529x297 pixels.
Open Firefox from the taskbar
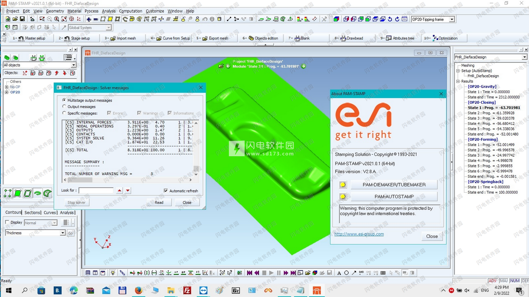click(x=138, y=291)
